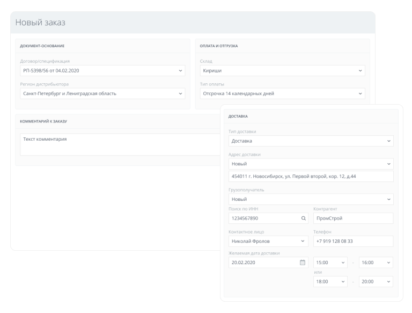Click the КОММЕНТАРИЙ К ЗАКАЗУ section header
412x313 pixels.
43,121
